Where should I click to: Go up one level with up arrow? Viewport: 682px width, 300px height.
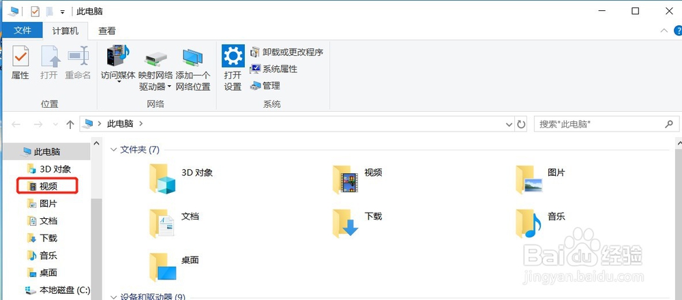point(70,125)
